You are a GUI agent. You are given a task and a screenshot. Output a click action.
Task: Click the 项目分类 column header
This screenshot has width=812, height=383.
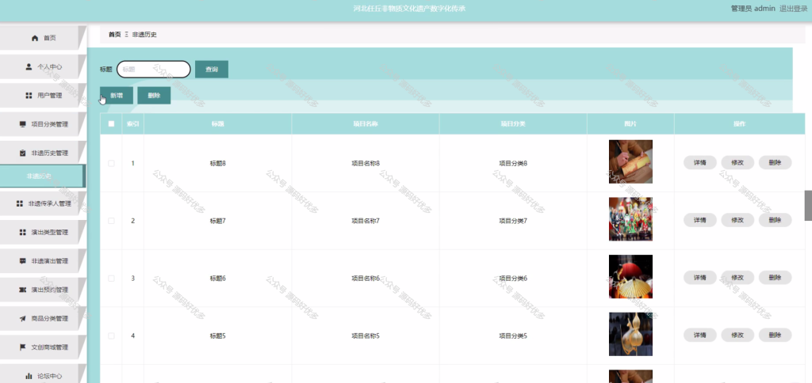pos(513,124)
